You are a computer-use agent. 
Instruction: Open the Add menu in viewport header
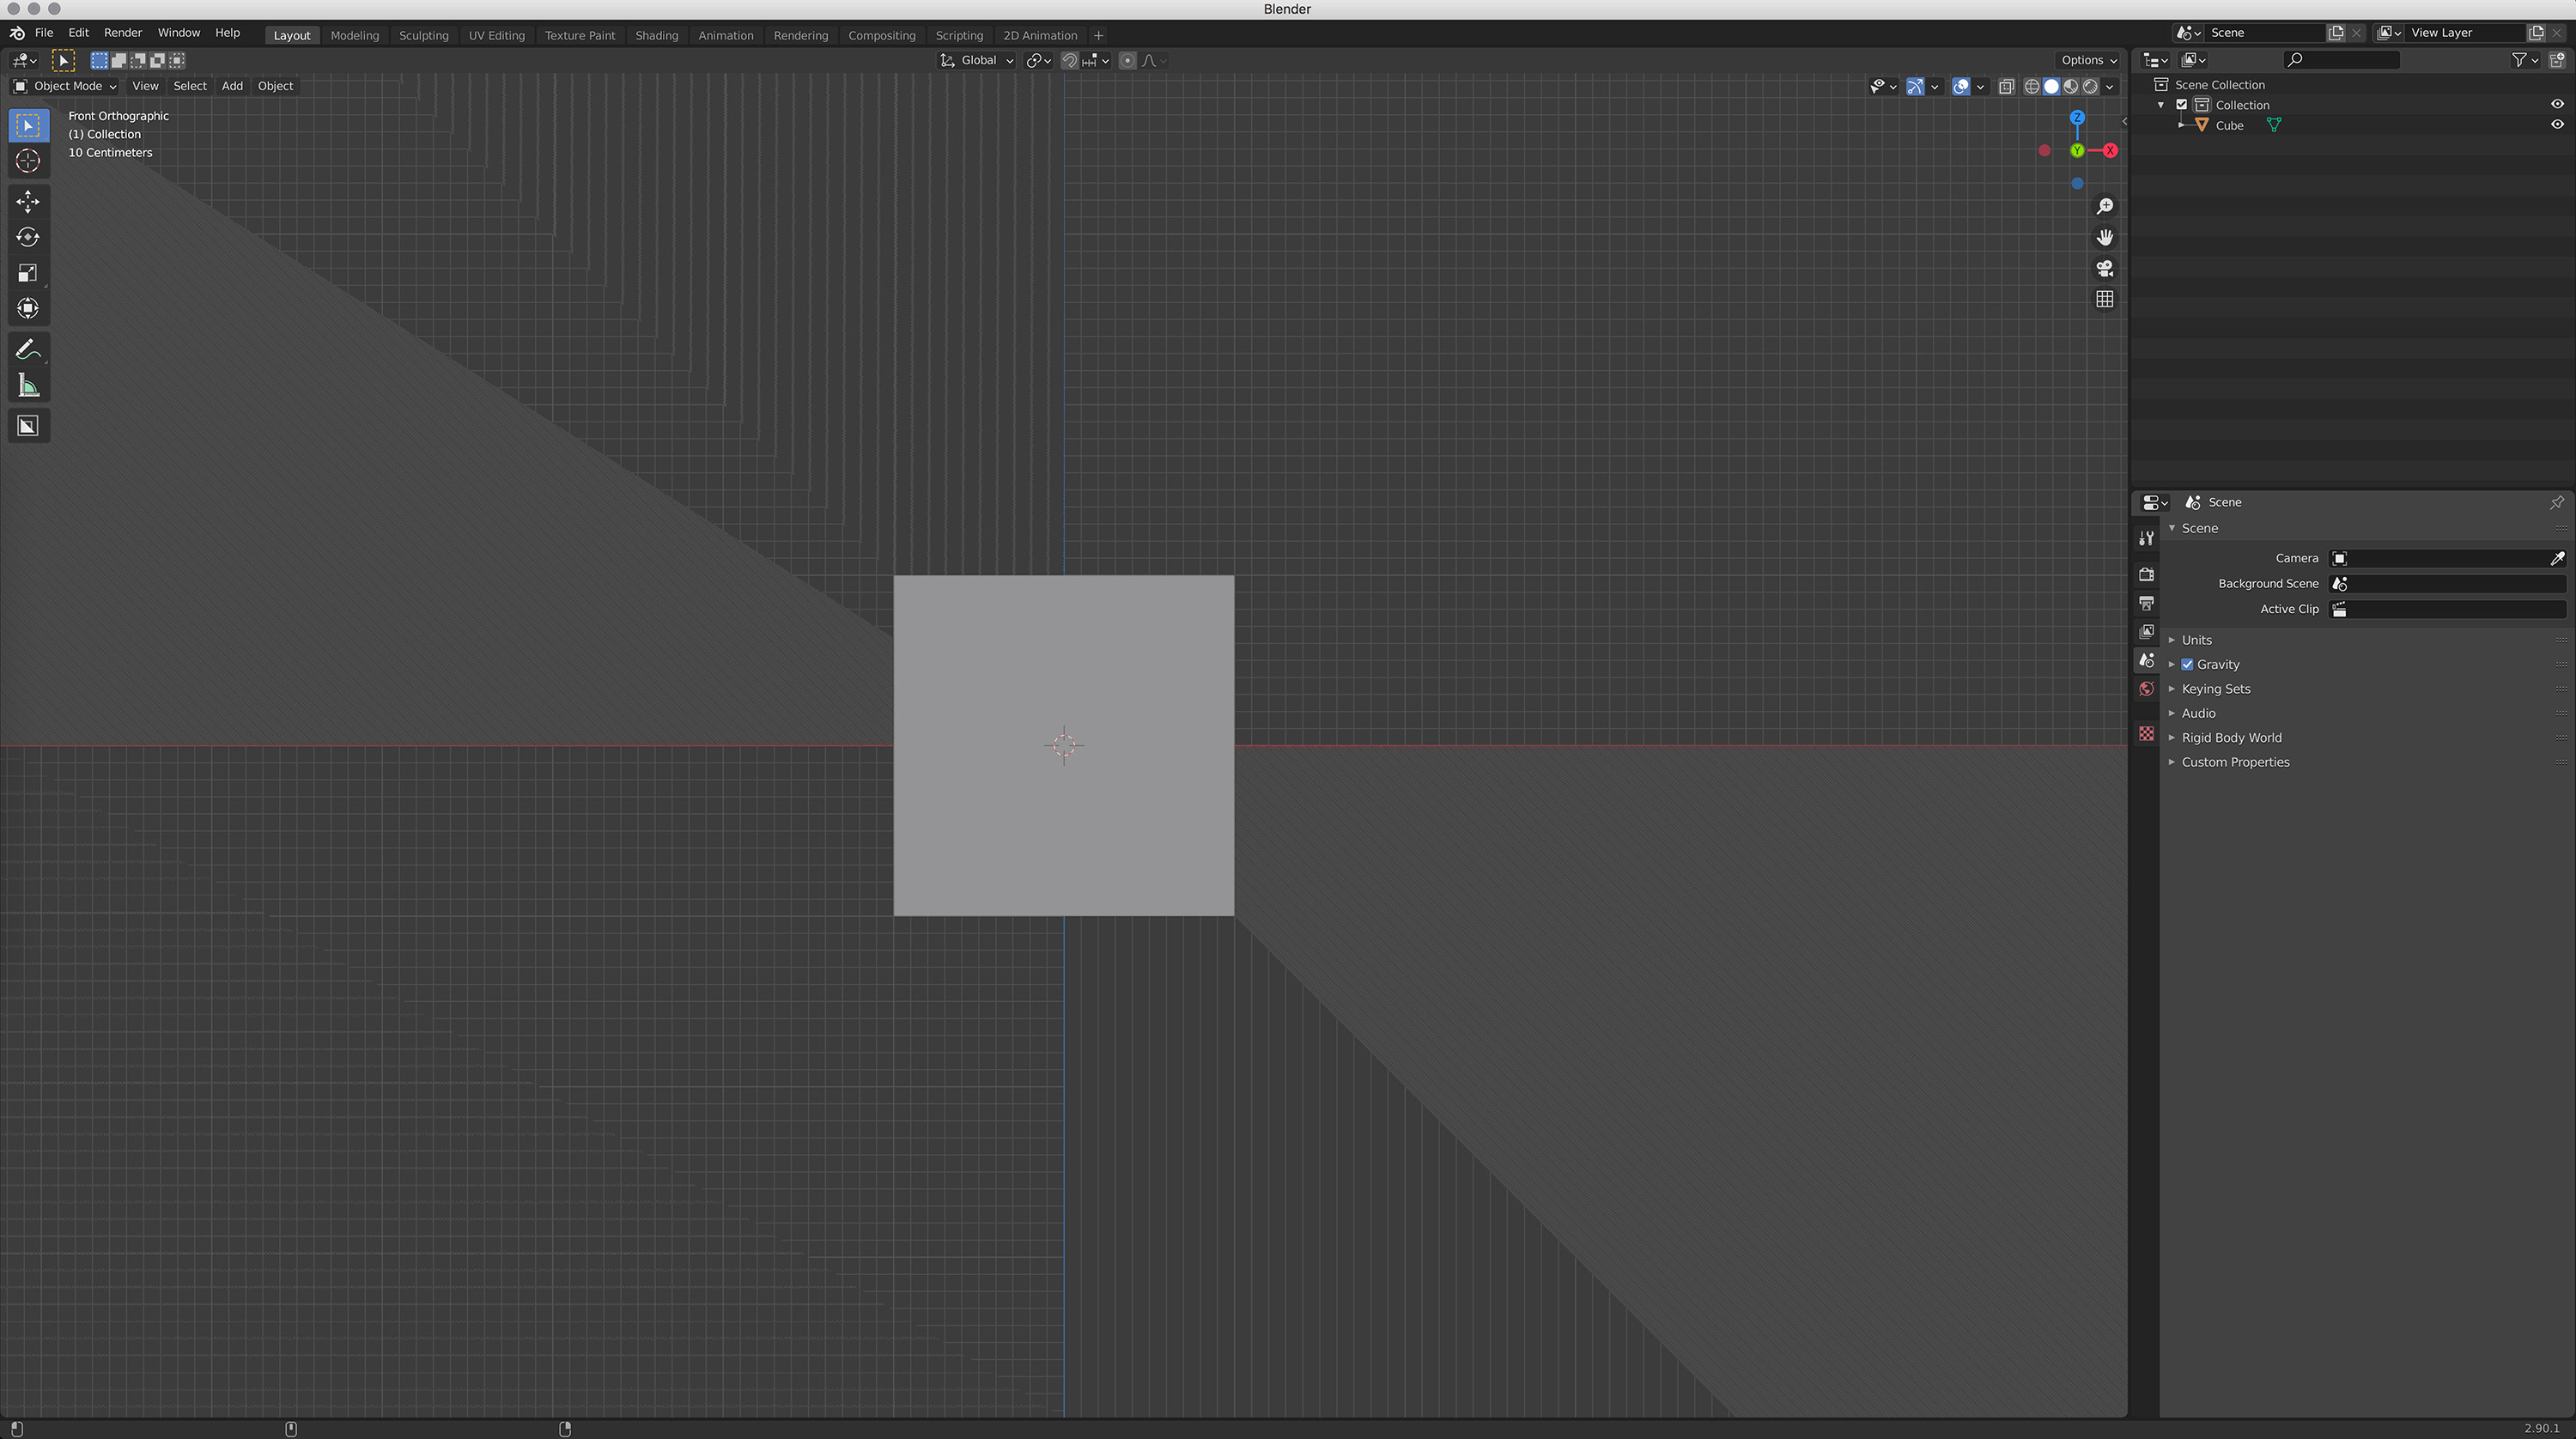click(x=232, y=86)
